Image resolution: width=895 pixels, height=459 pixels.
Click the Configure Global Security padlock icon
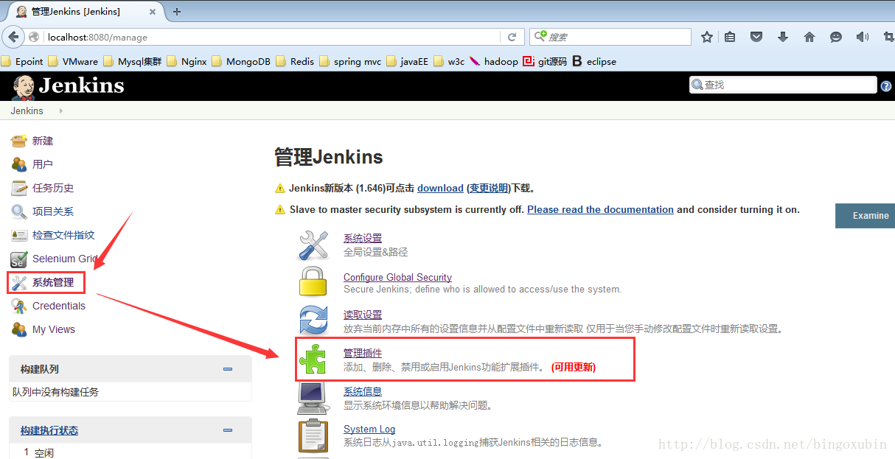pyautogui.click(x=313, y=283)
